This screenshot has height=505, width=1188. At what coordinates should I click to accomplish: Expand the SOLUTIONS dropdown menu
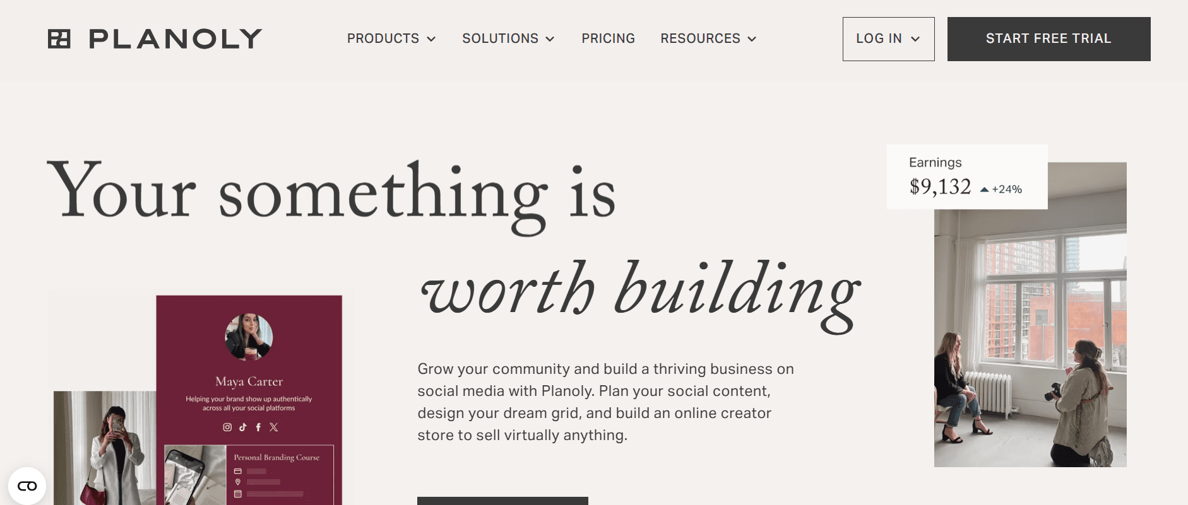pyautogui.click(x=508, y=38)
